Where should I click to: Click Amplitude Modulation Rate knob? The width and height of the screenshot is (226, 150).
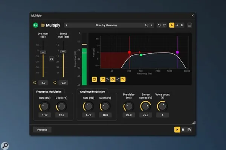coord(89,106)
